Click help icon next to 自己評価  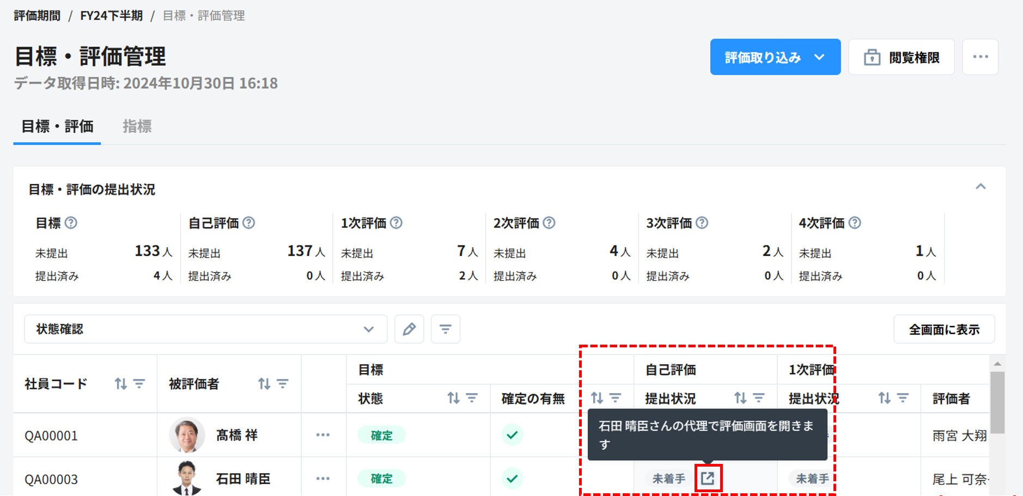[x=249, y=223]
